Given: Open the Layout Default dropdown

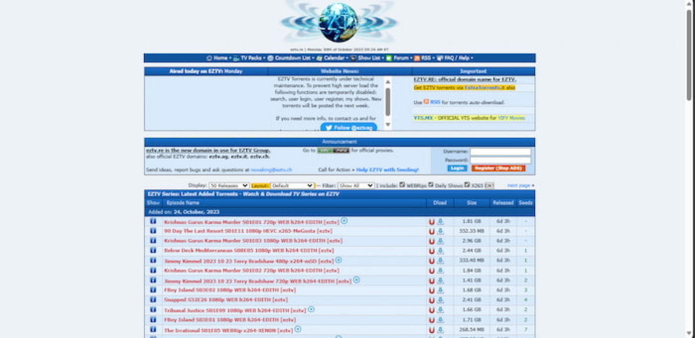Looking at the screenshot, I should pos(292,185).
